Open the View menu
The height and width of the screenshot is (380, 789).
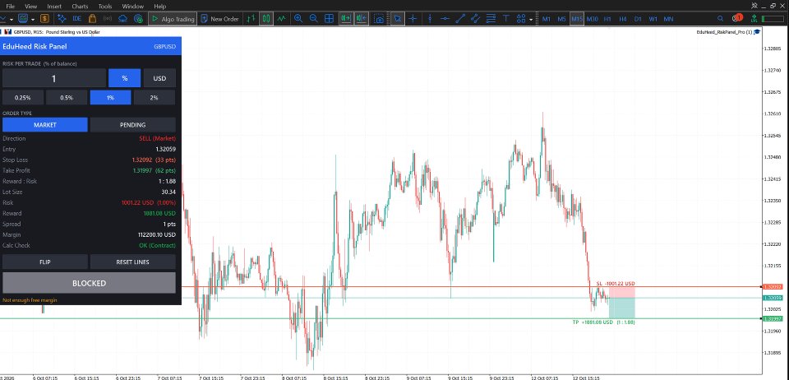[30, 6]
